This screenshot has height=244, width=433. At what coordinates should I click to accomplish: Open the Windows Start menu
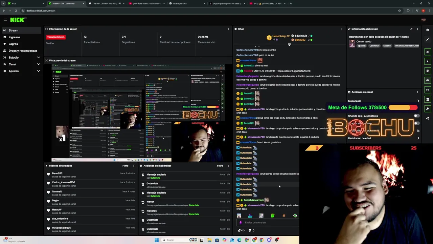pyautogui.click(x=156, y=240)
